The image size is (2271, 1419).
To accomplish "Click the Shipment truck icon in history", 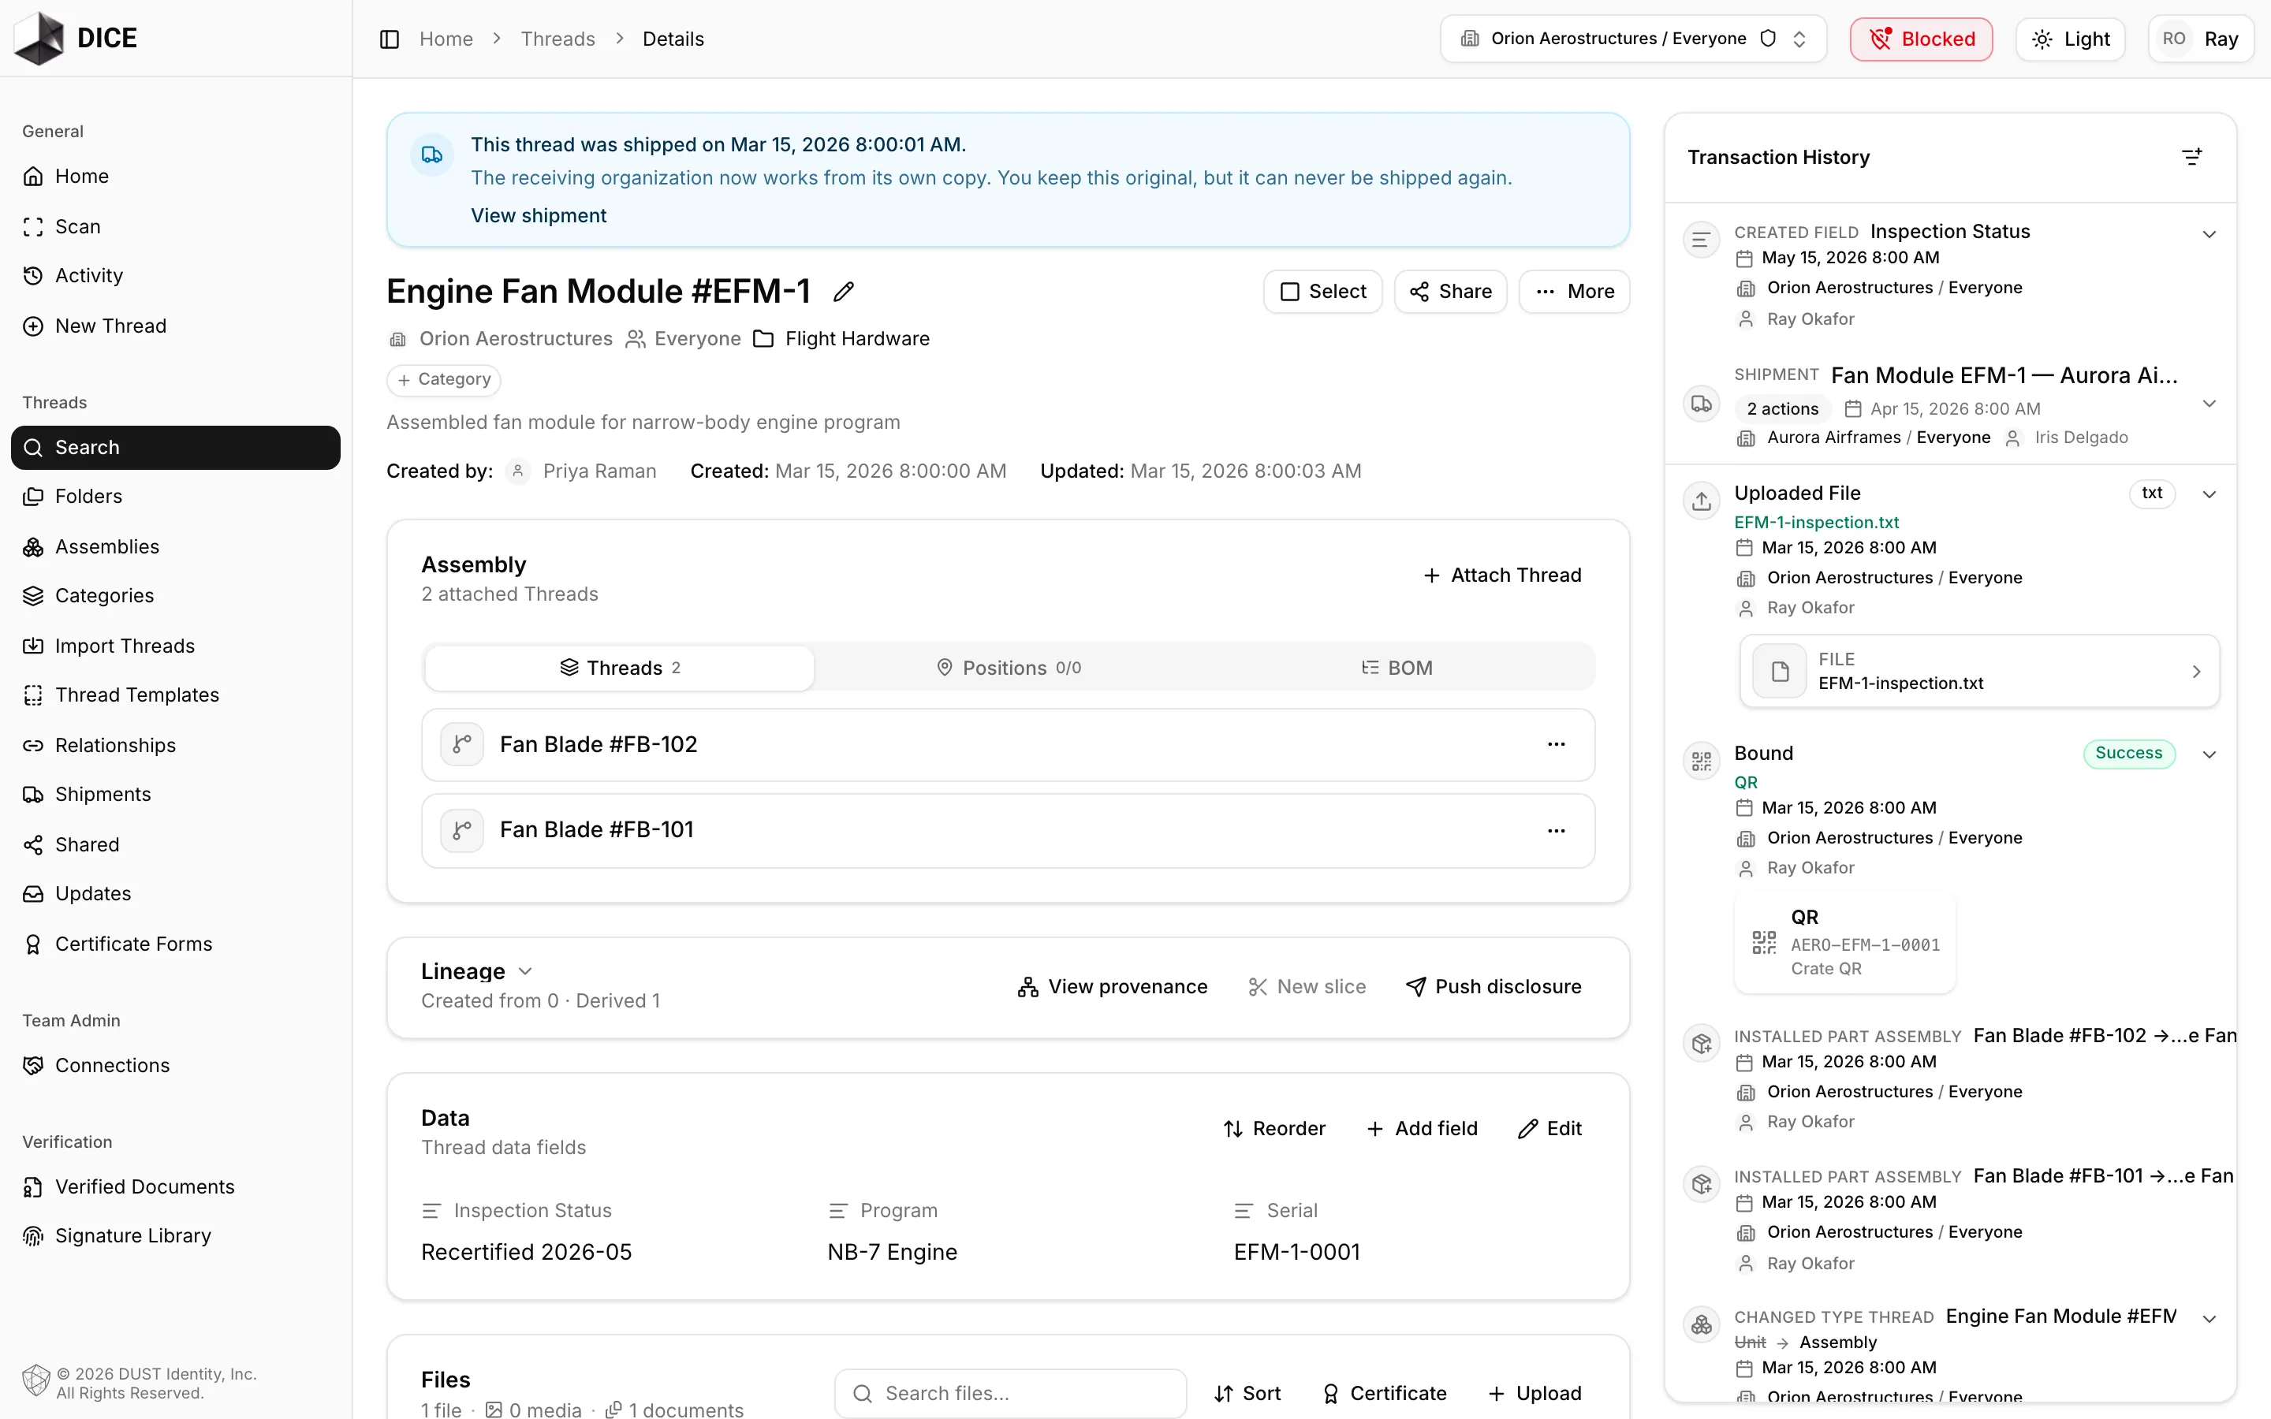I will point(1702,404).
